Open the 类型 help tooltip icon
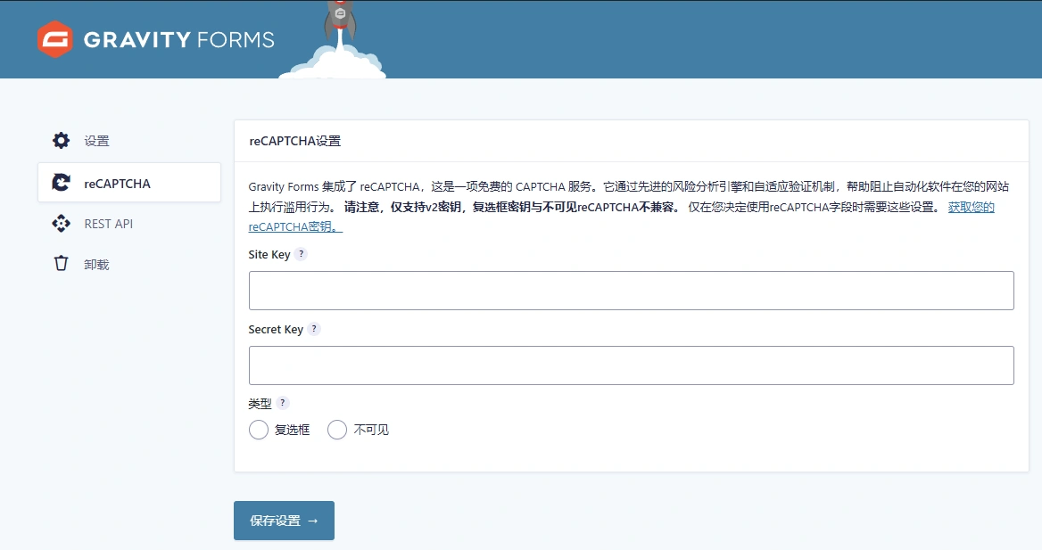The width and height of the screenshot is (1042, 550). (283, 403)
